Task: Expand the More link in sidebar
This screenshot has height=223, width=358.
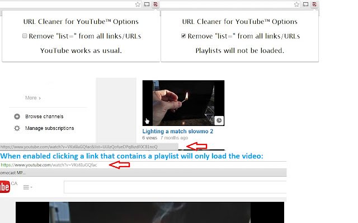Action: [33, 98]
